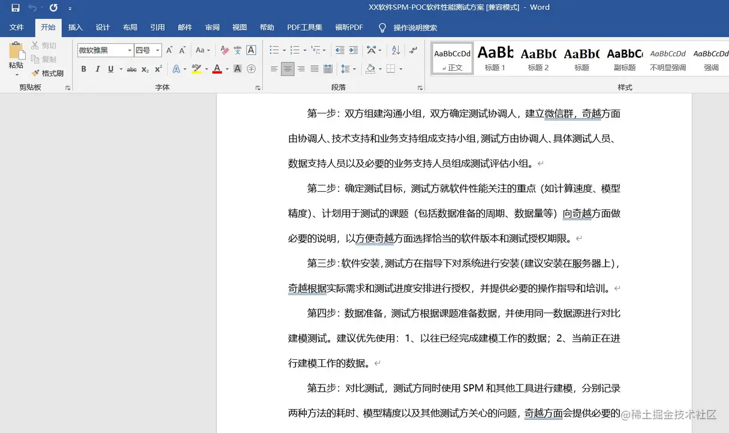Viewport: 729px width, 433px height.
Task: Open the Change Case (Aa) dropdown
Action: [203, 50]
